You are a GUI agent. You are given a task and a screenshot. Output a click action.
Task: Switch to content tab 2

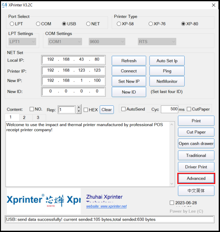point(24,117)
